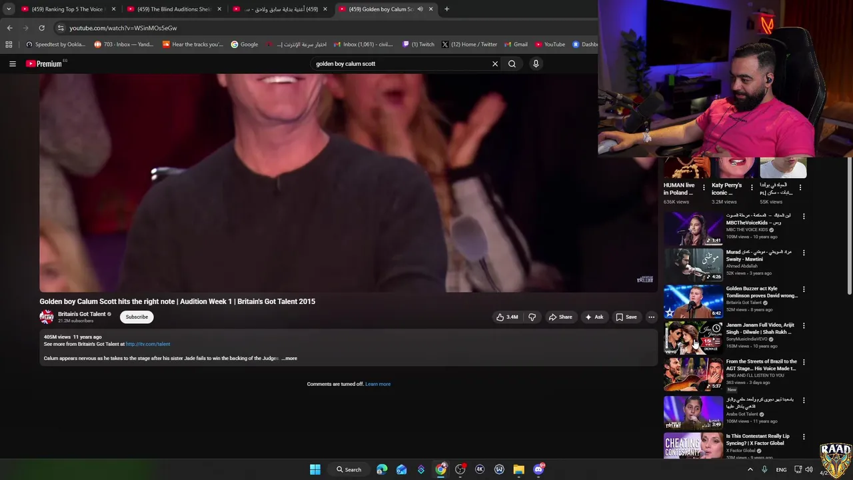Open options for Katy Perry's iconic short
Image resolution: width=853 pixels, height=480 pixels.
coord(752,188)
